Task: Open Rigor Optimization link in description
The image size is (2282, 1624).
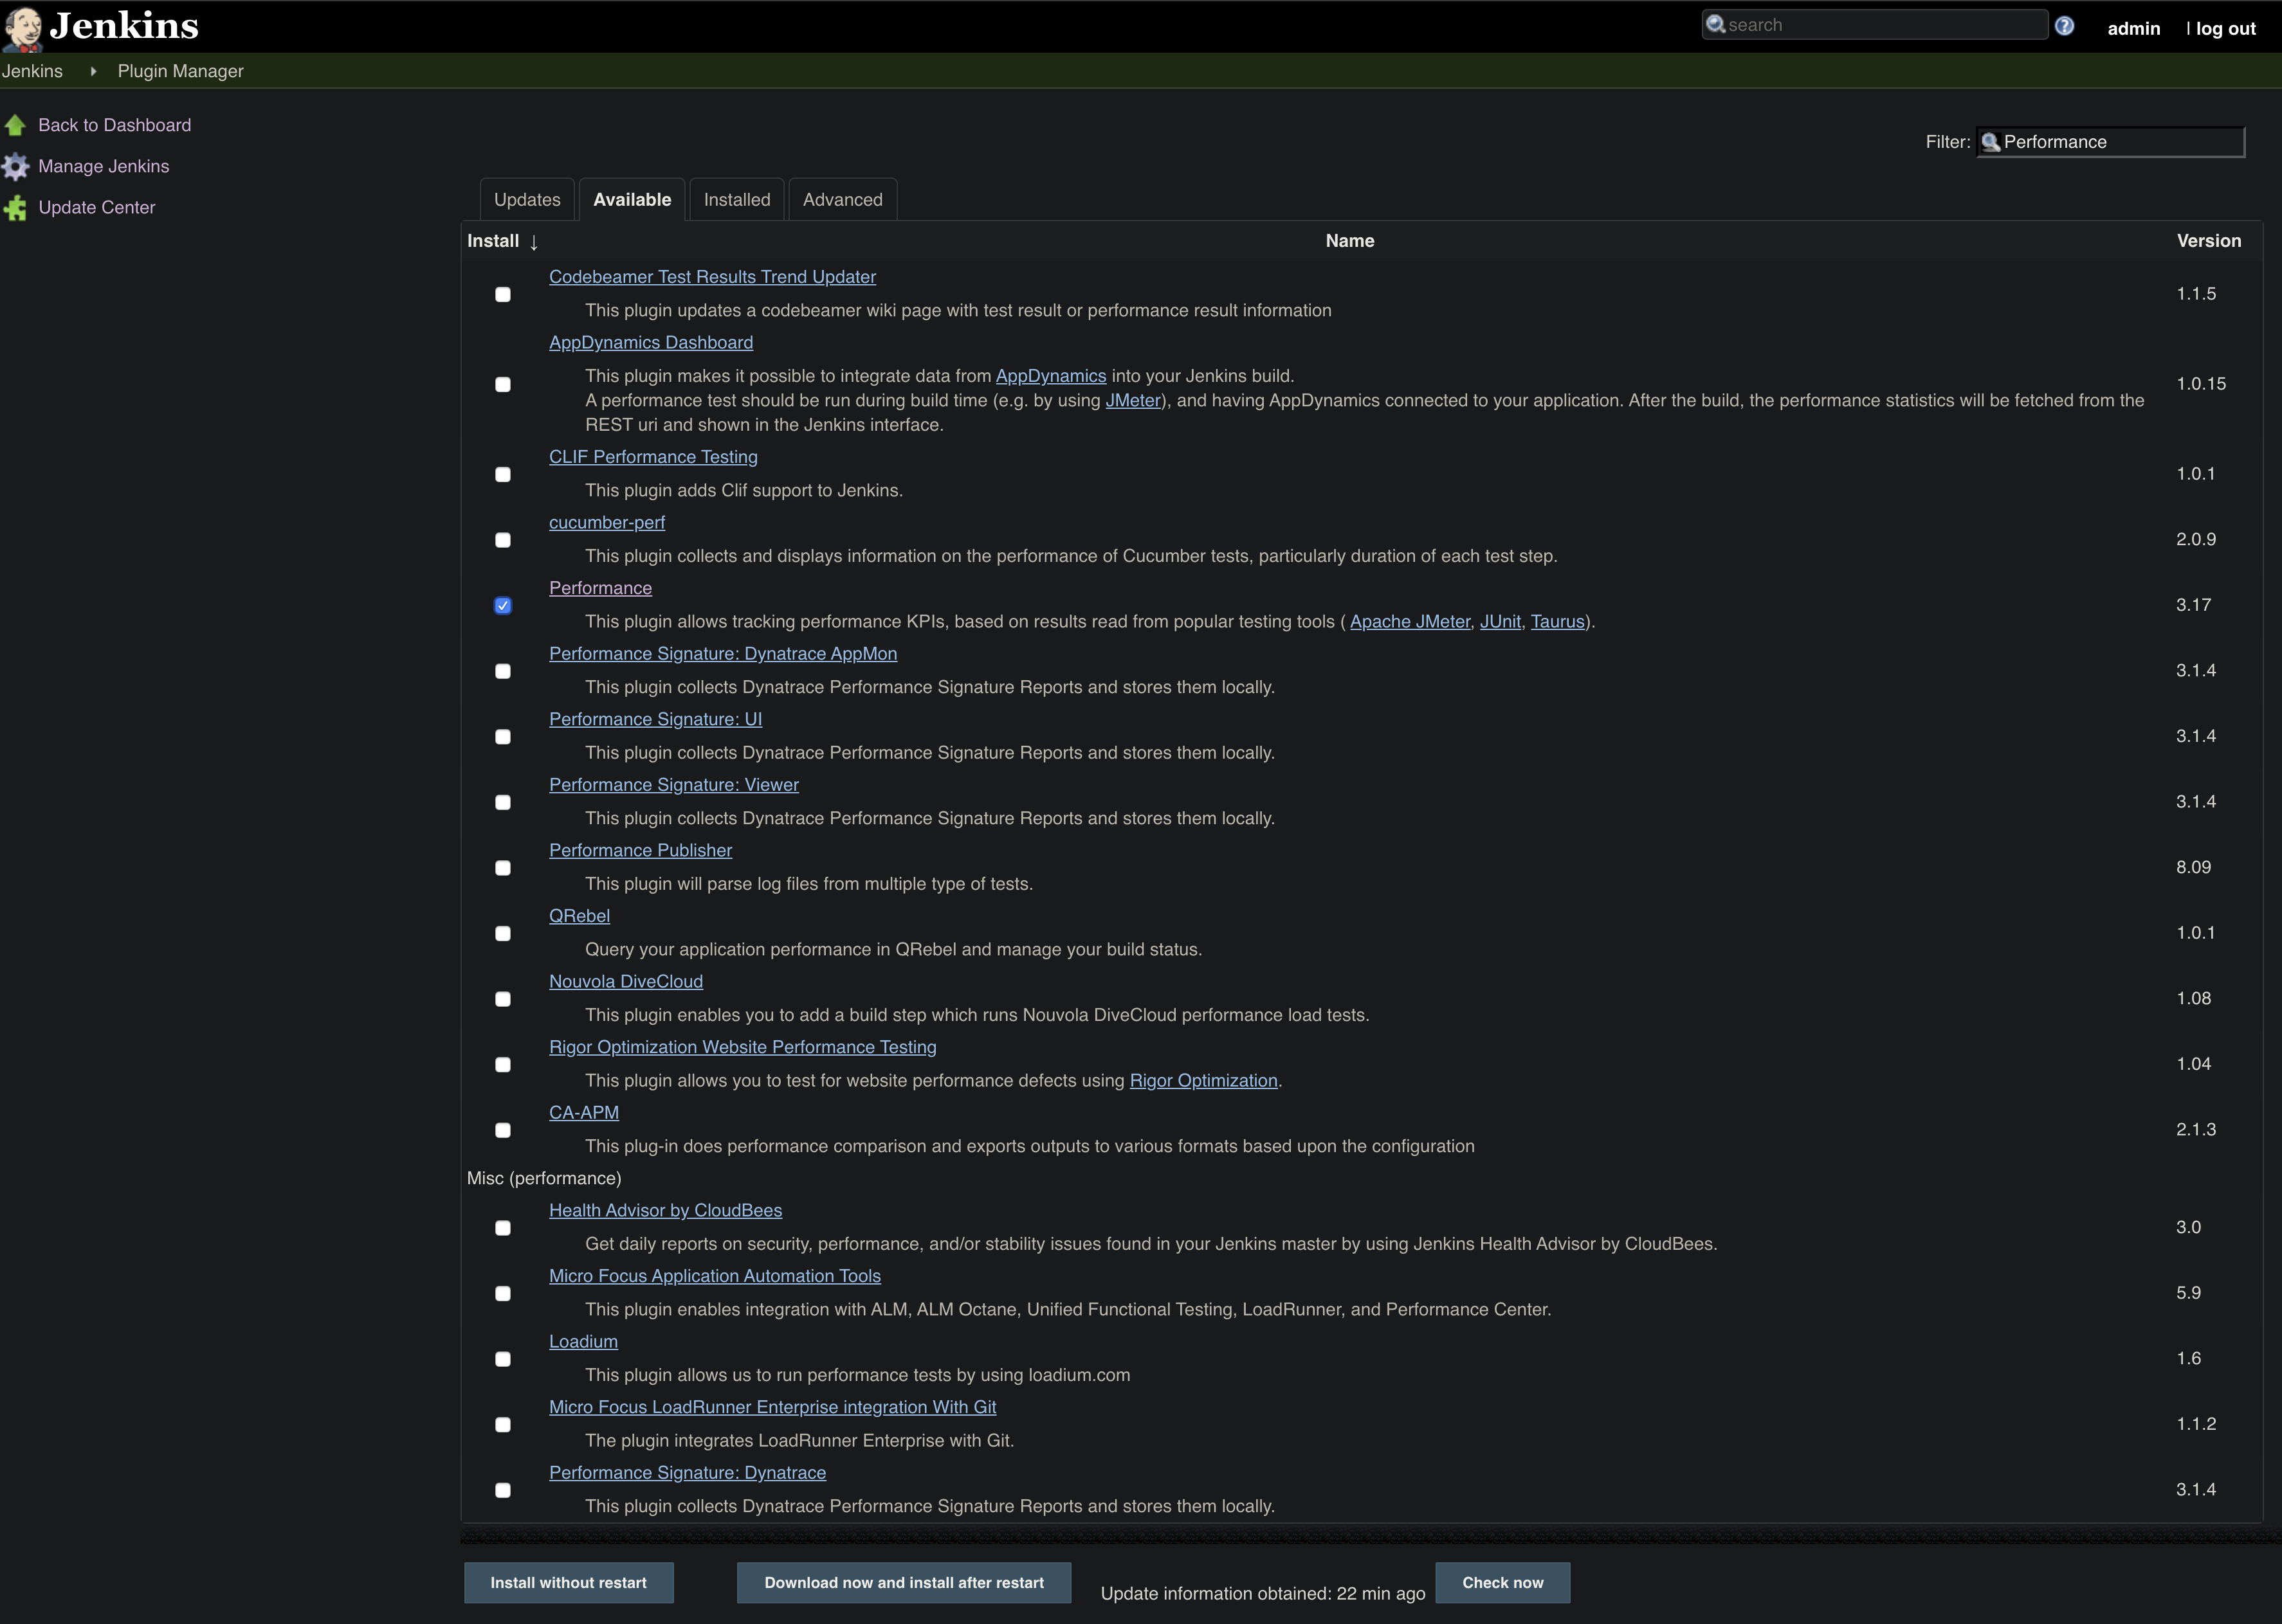Action: [x=1203, y=1081]
